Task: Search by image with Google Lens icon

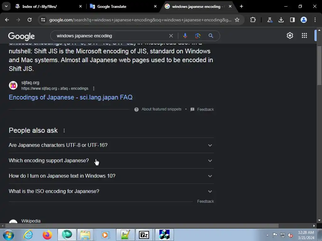Action: pyautogui.click(x=197, y=36)
